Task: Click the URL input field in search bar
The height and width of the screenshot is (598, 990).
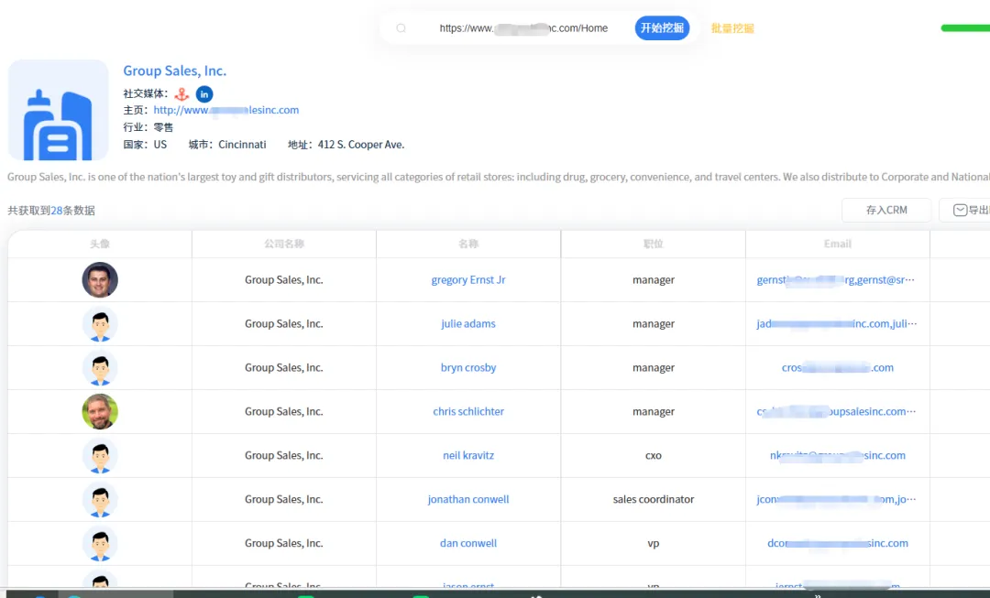Action: [x=523, y=28]
